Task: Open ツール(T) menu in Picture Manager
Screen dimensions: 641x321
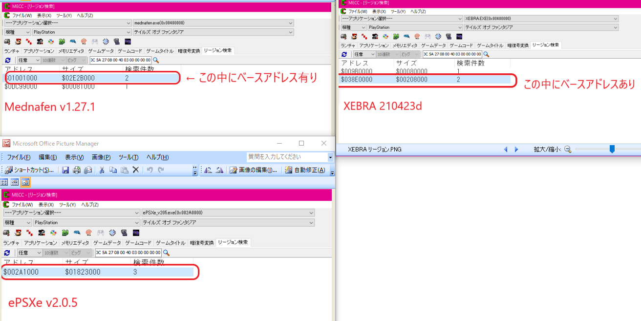Action: click(128, 157)
